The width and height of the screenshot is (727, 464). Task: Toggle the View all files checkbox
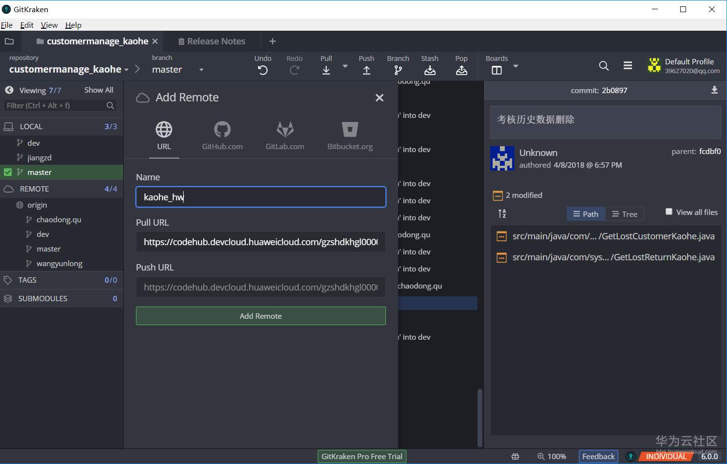click(x=669, y=212)
